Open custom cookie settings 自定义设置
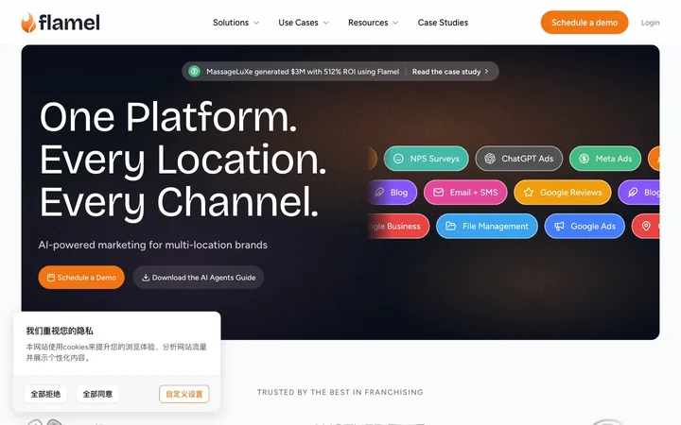The width and height of the screenshot is (681, 425). (184, 394)
